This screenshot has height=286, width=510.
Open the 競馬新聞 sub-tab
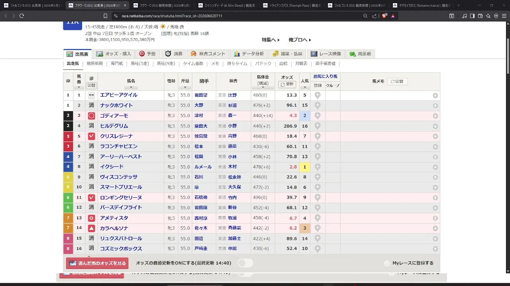pyautogui.click(x=95, y=64)
